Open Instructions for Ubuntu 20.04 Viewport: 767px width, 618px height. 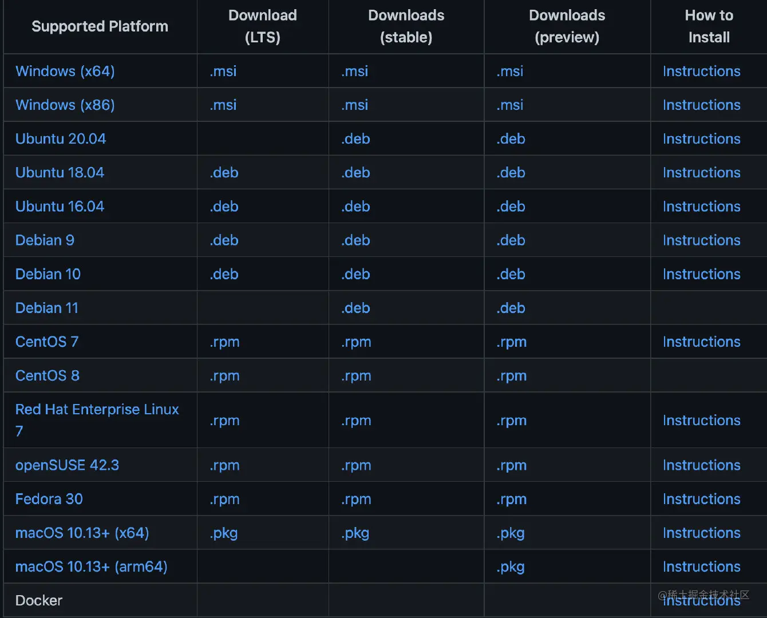pos(701,138)
